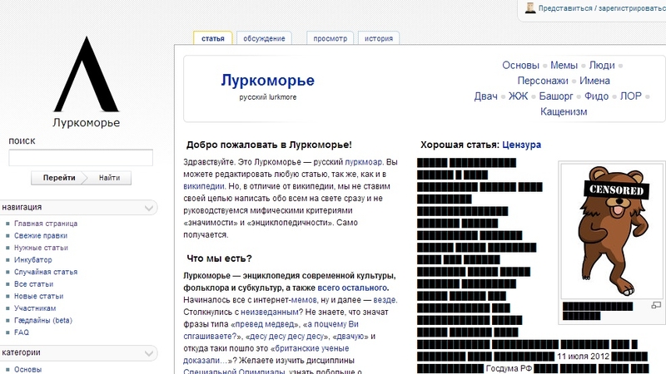This screenshot has height=374, width=666.
Task: Click the русский lurkmore subtitle
Action: [267, 97]
